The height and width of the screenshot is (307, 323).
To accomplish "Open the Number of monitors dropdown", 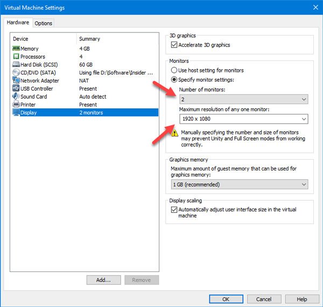I will point(244,99).
